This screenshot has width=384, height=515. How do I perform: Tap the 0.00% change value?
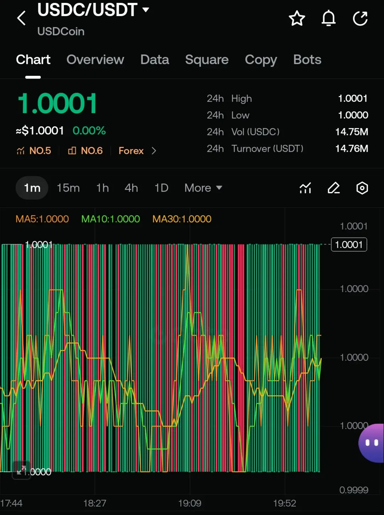89,131
